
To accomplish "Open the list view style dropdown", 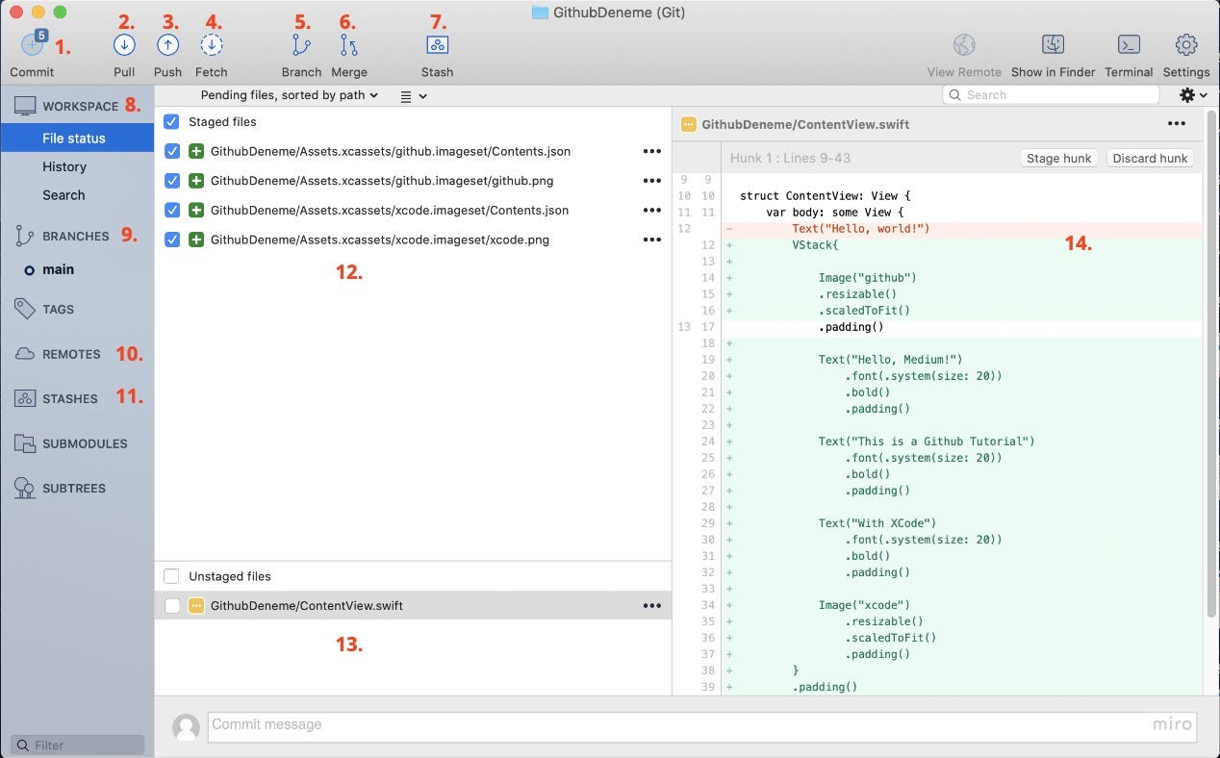I will [413, 96].
